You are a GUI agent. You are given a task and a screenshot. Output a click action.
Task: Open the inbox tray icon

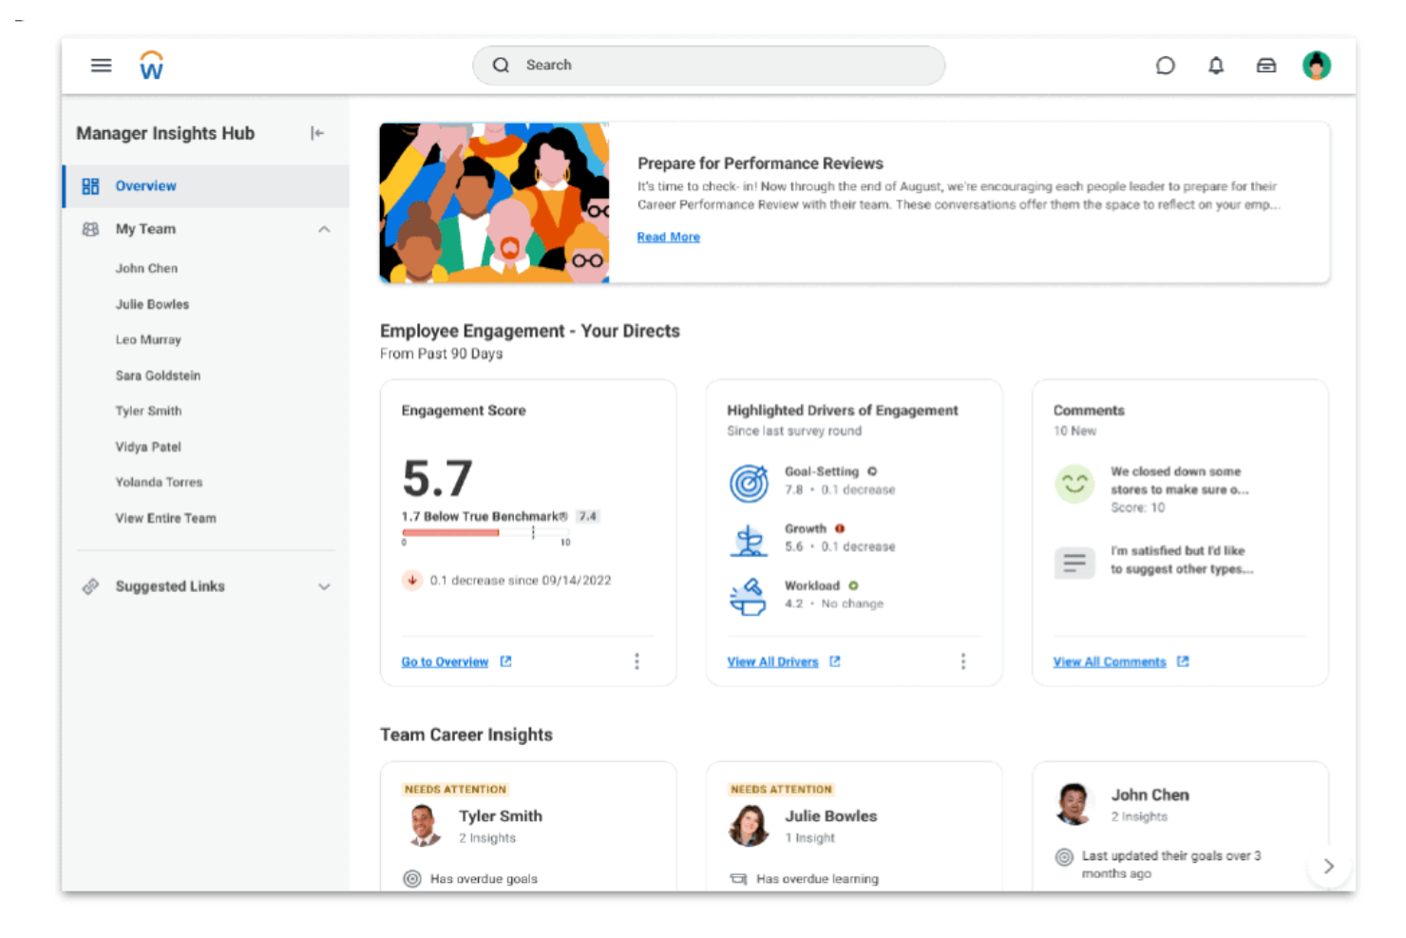click(x=1266, y=65)
